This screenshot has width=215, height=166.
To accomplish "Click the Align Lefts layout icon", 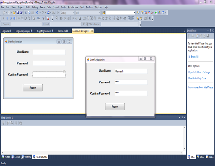I will pyautogui.click(x=61, y=18).
